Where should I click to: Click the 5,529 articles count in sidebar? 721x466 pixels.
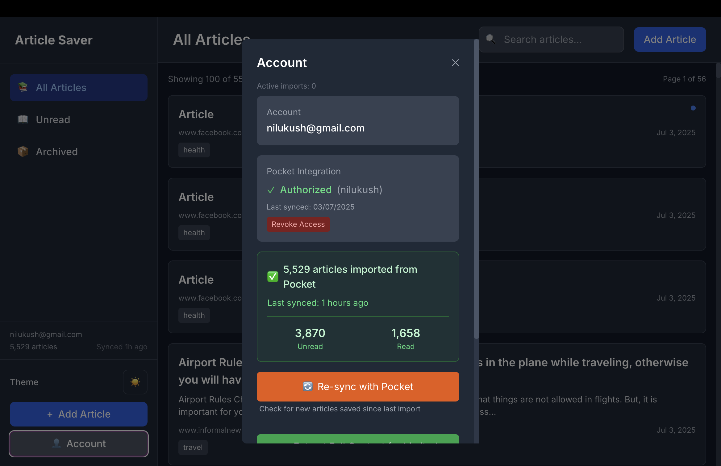[x=33, y=347]
